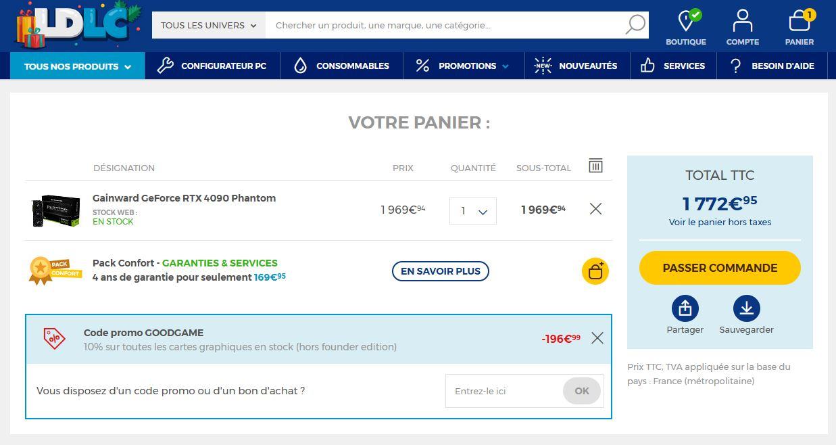The width and height of the screenshot is (836, 445).
Task: Expand the Promotions menu
Action: (x=464, y=66)
